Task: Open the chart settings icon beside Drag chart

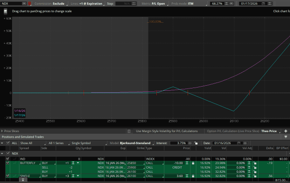Action: 6,12
